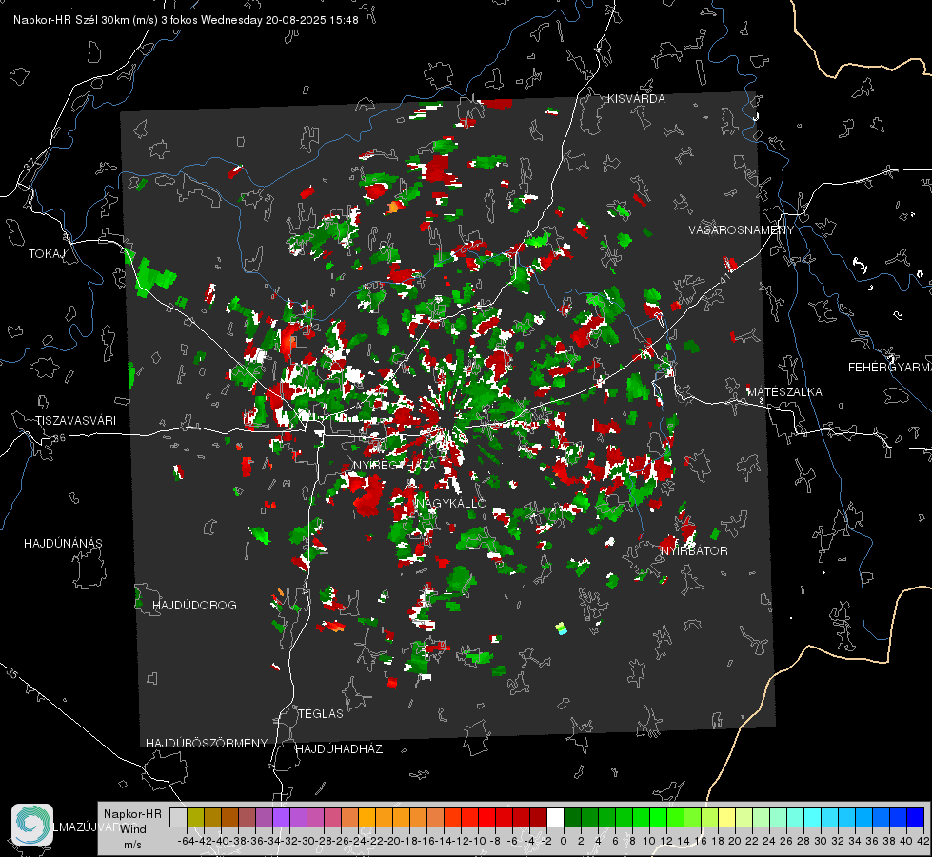
Task: Pick the yellow 18–20 m/s legend swatch
Action: [727, 817]
